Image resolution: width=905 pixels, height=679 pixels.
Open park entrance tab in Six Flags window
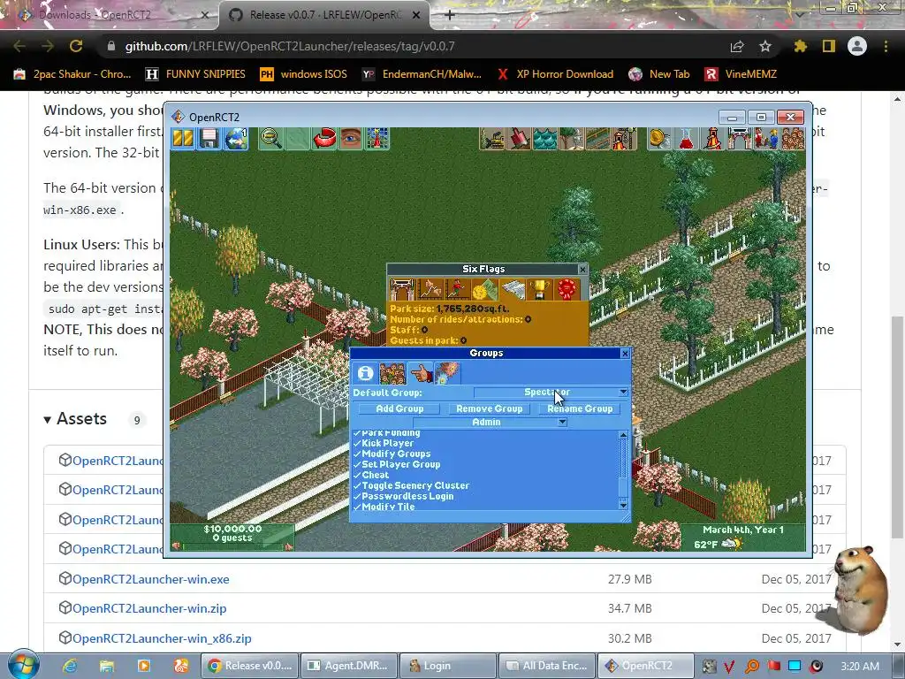click(x=402, y=289)
